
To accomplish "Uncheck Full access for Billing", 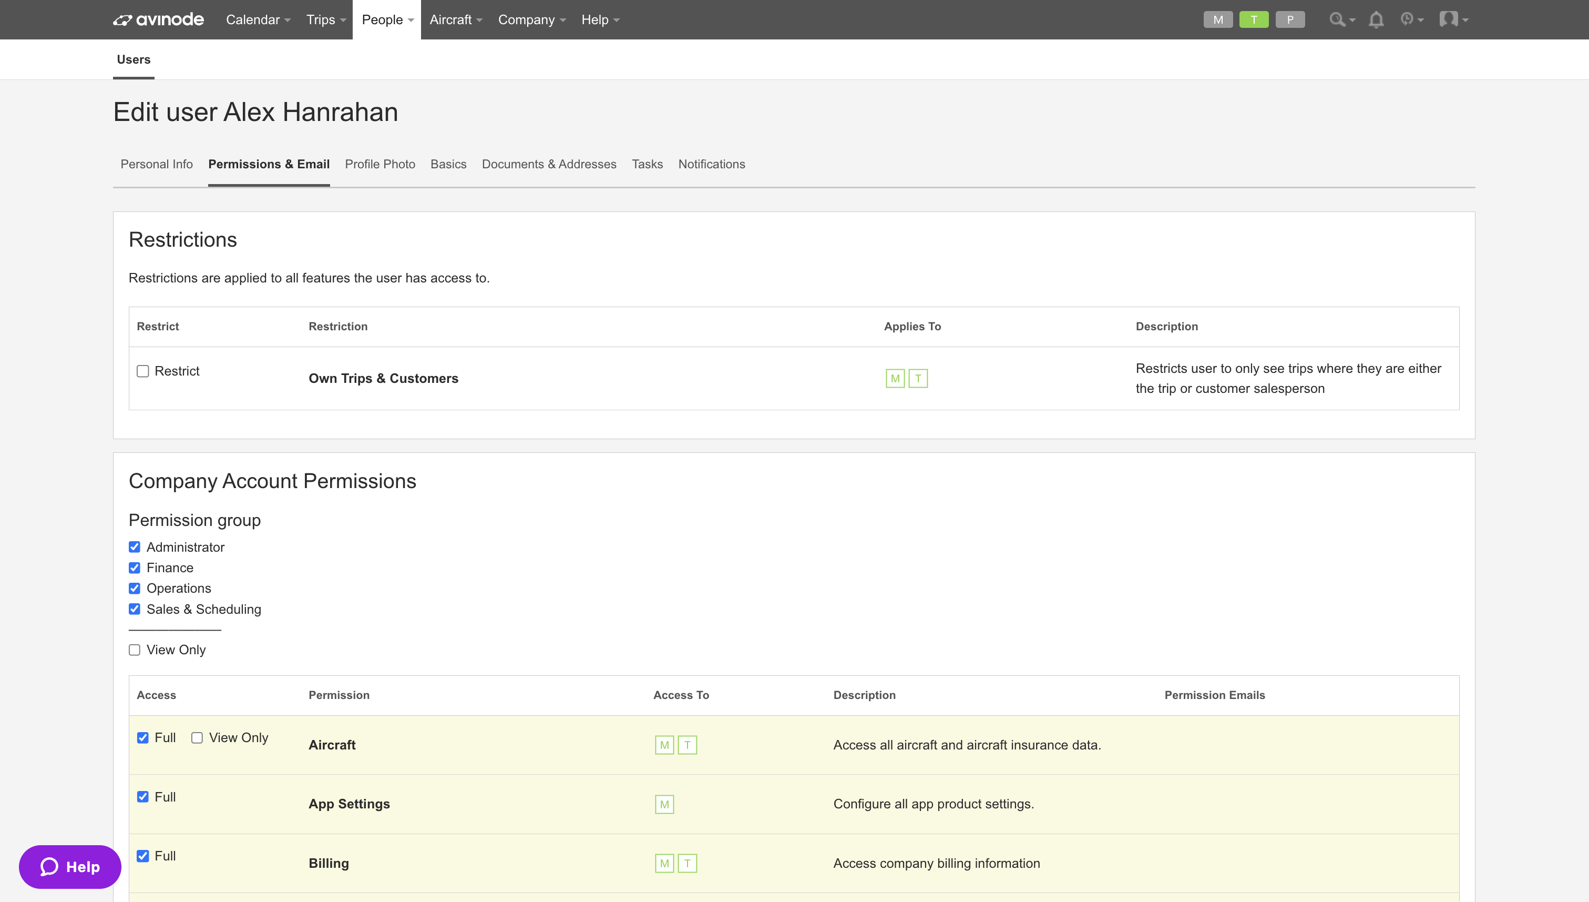I will pos(143,856).
